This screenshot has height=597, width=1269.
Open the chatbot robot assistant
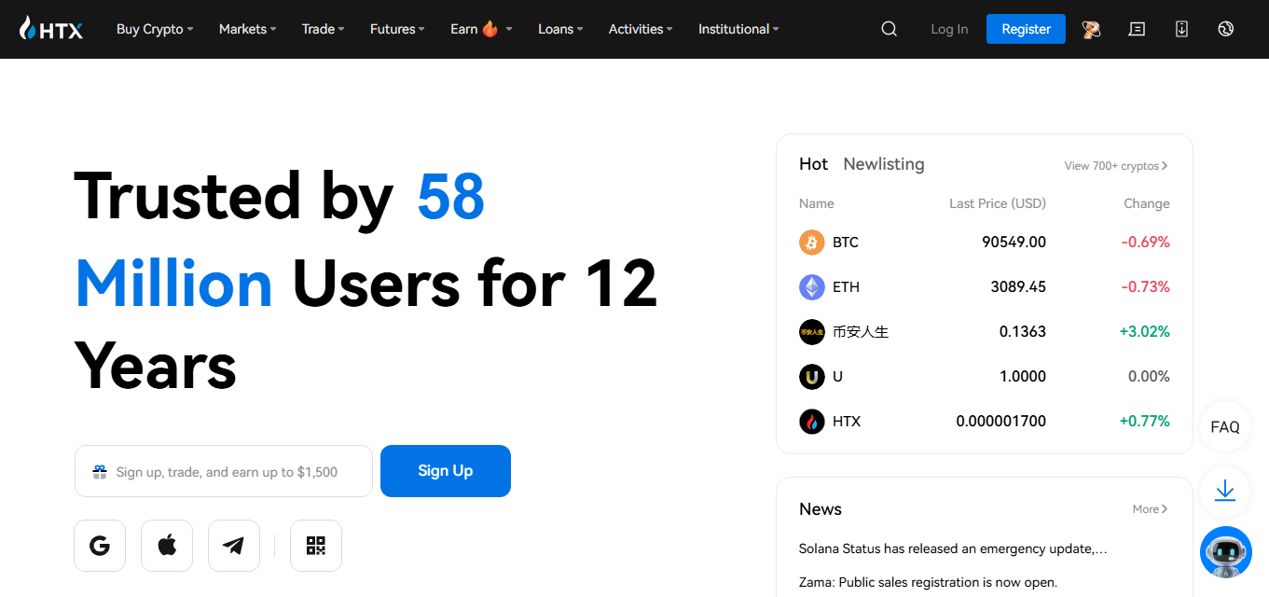pyautogui.click(x=1225, y=552)
